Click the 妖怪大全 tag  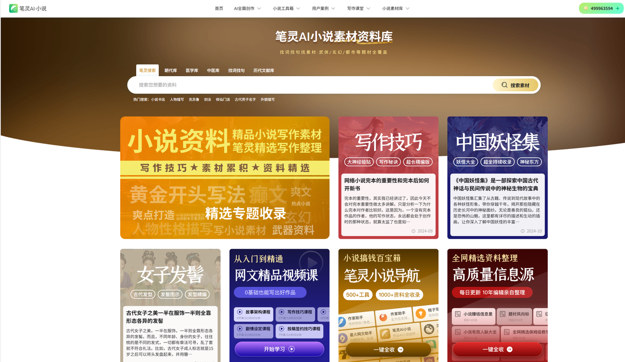(x=465, y=162)
